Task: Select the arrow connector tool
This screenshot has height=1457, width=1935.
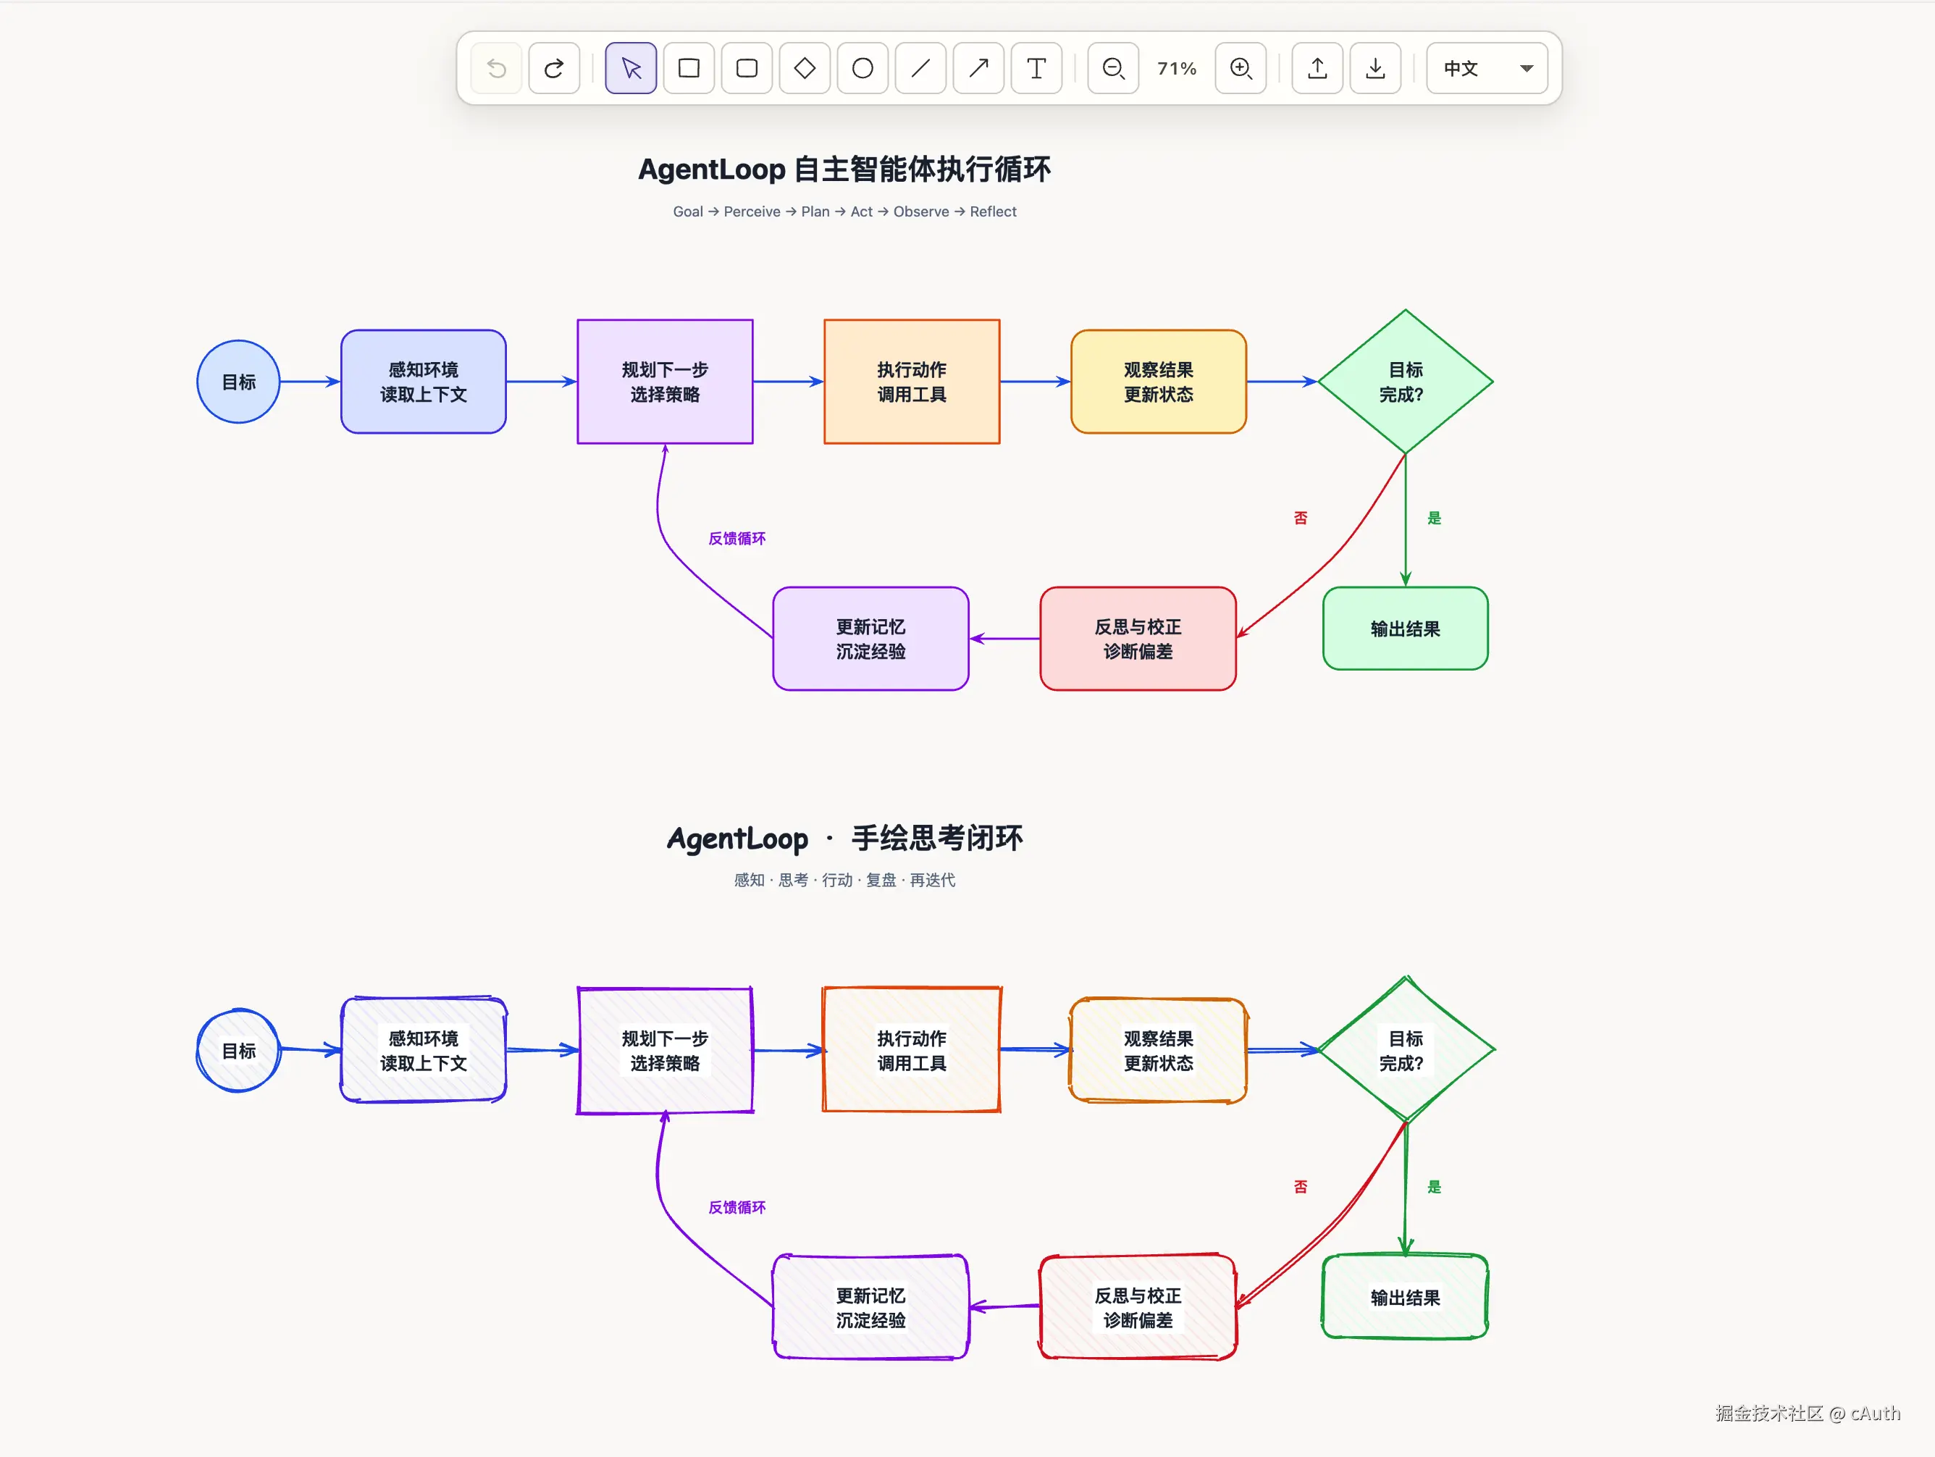Action: point(979,68)
